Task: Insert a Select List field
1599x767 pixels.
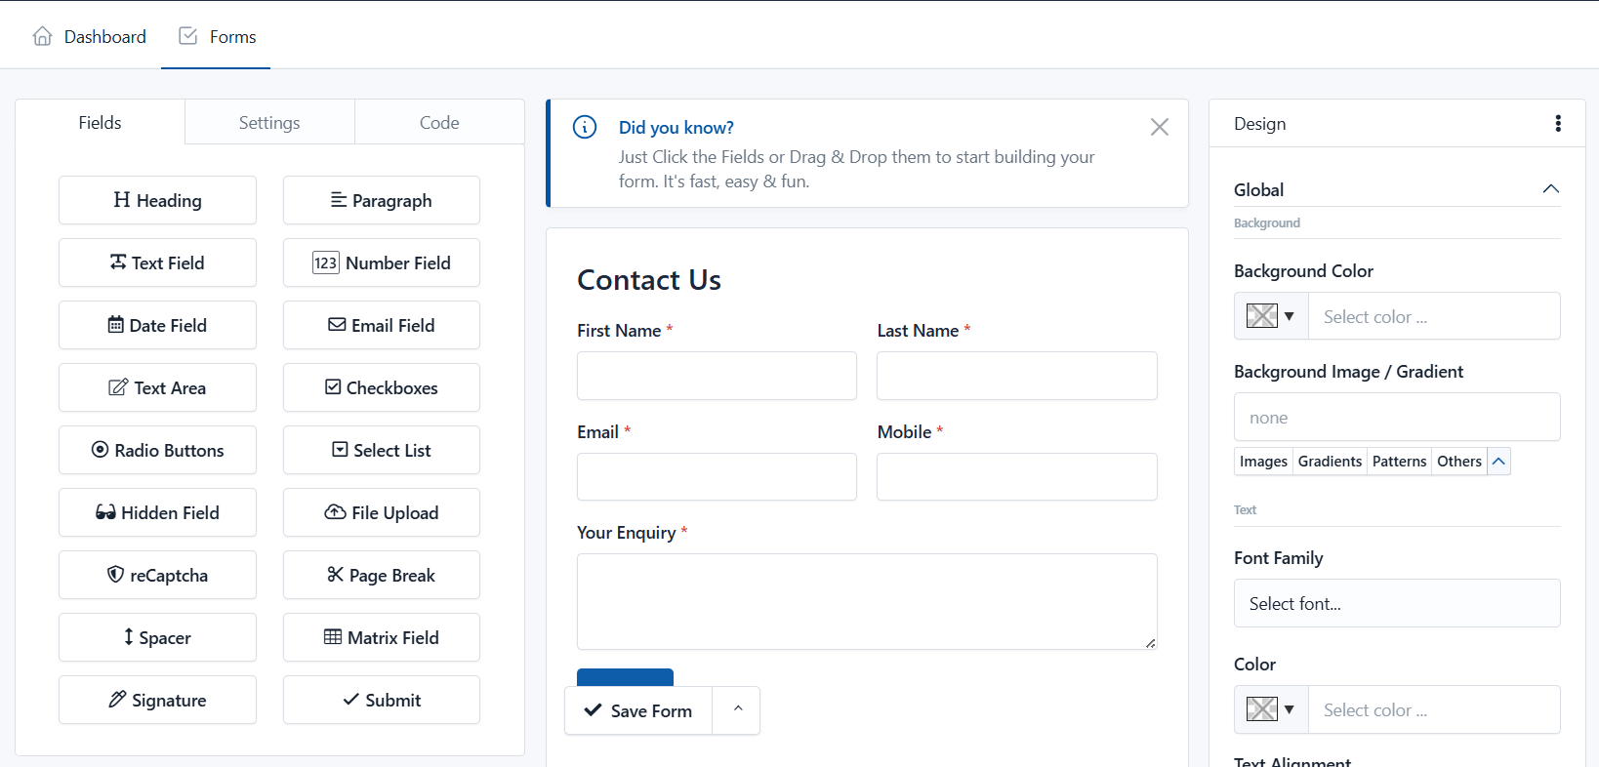Action: 382,450
